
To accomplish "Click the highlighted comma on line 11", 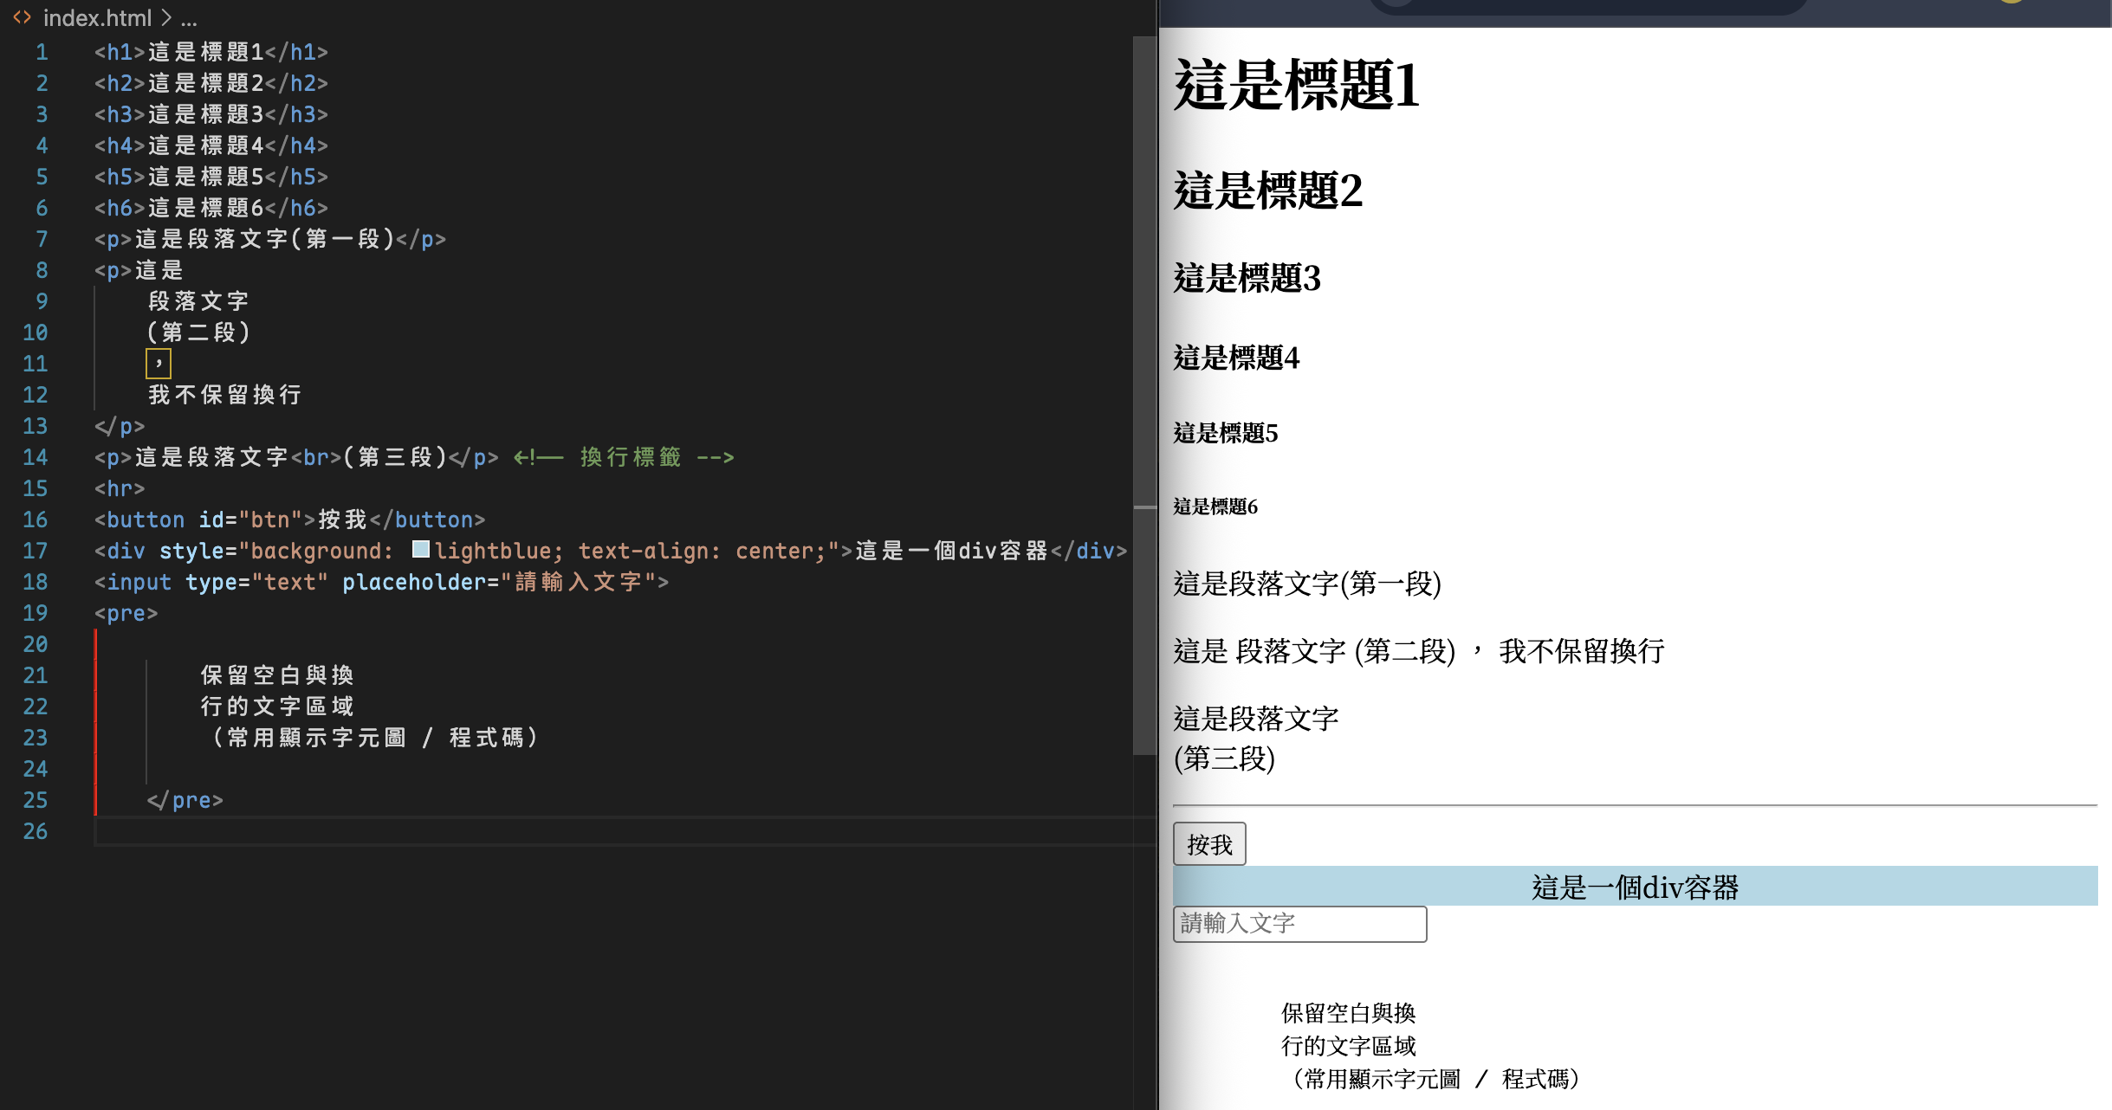I will point(159,364).
